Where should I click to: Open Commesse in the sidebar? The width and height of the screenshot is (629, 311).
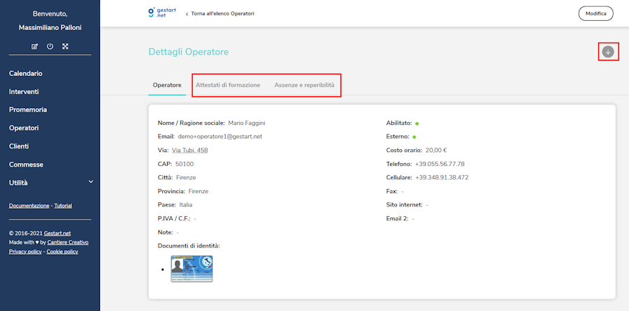point(26,165)
